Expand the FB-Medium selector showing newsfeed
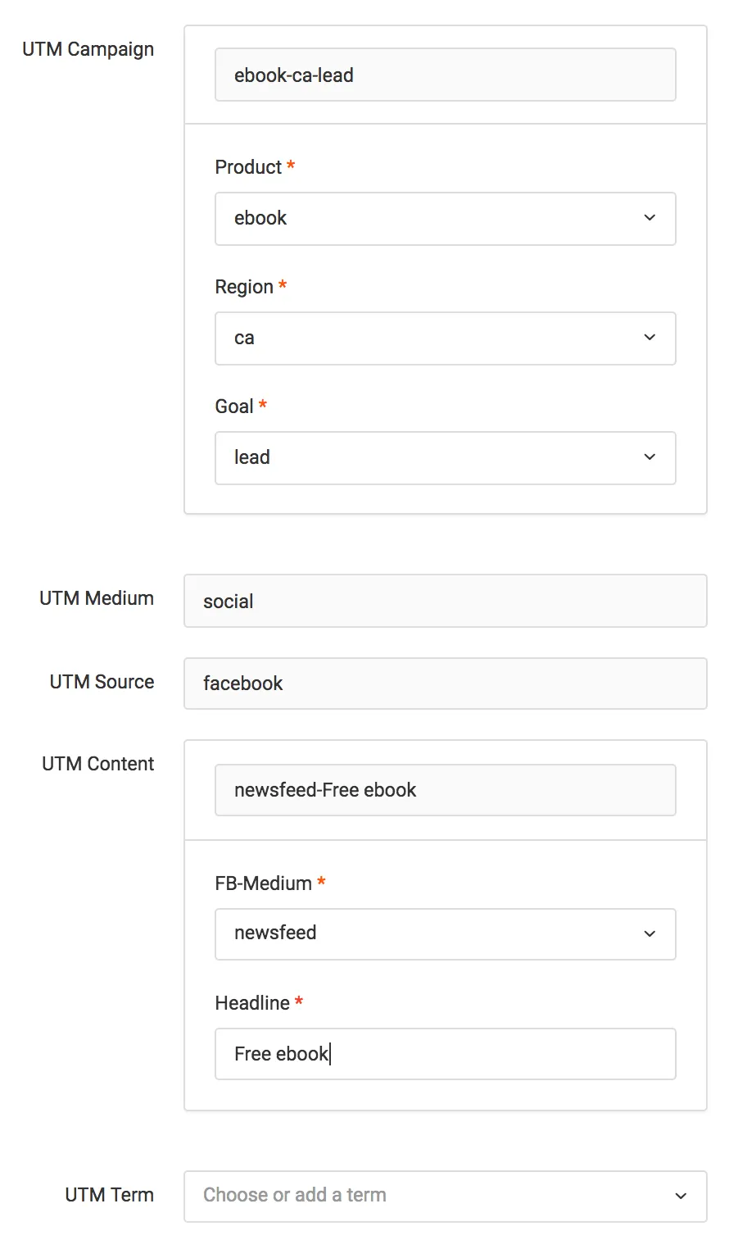 tap(445, 933)
